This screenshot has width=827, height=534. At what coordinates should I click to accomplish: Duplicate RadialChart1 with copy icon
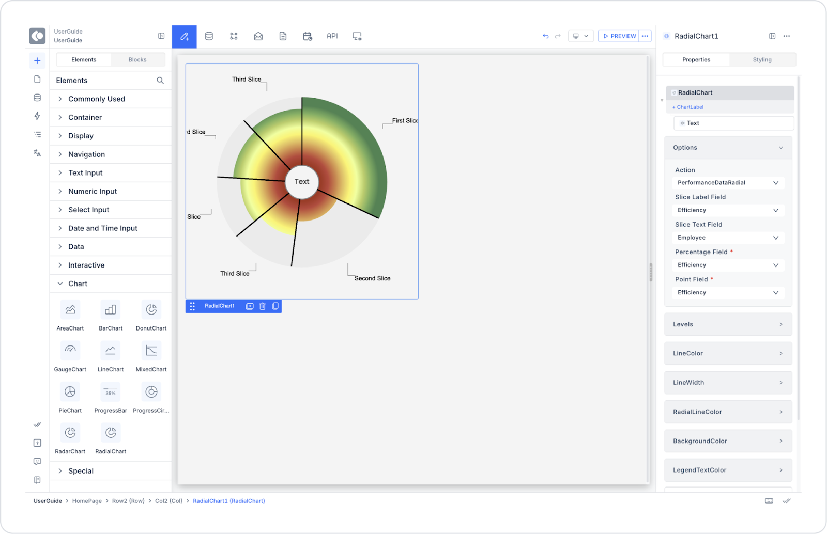coord(275,306)
